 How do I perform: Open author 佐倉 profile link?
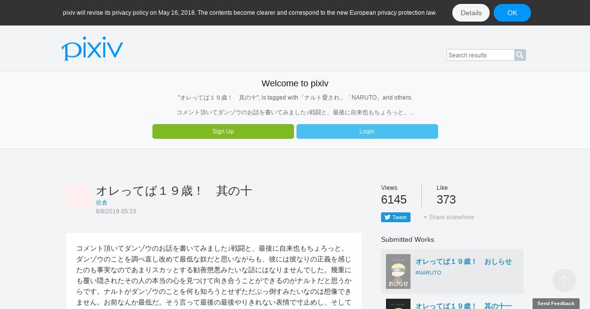point(102,203)
